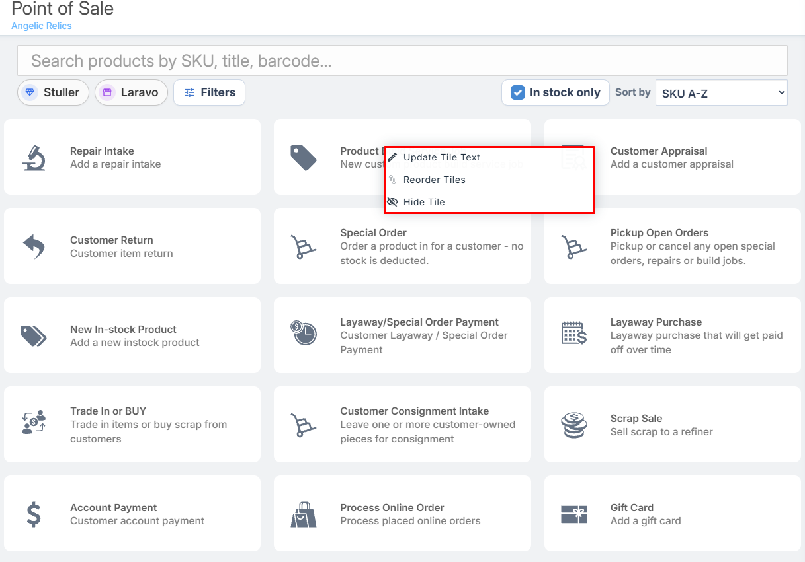Click the Trade In or BUY exchange icon
805x562 pixels.
[x=34, y=422]
